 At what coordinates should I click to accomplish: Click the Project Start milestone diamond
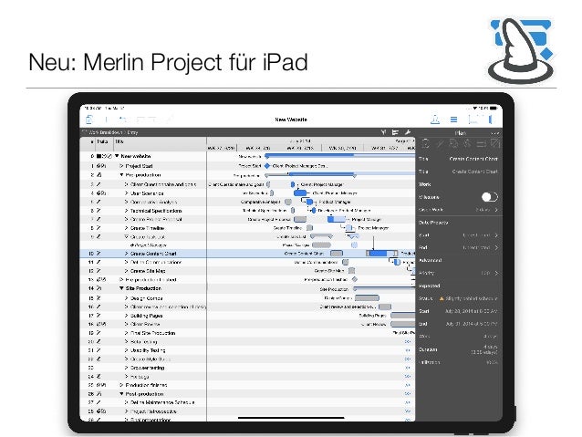coord(266,166)
